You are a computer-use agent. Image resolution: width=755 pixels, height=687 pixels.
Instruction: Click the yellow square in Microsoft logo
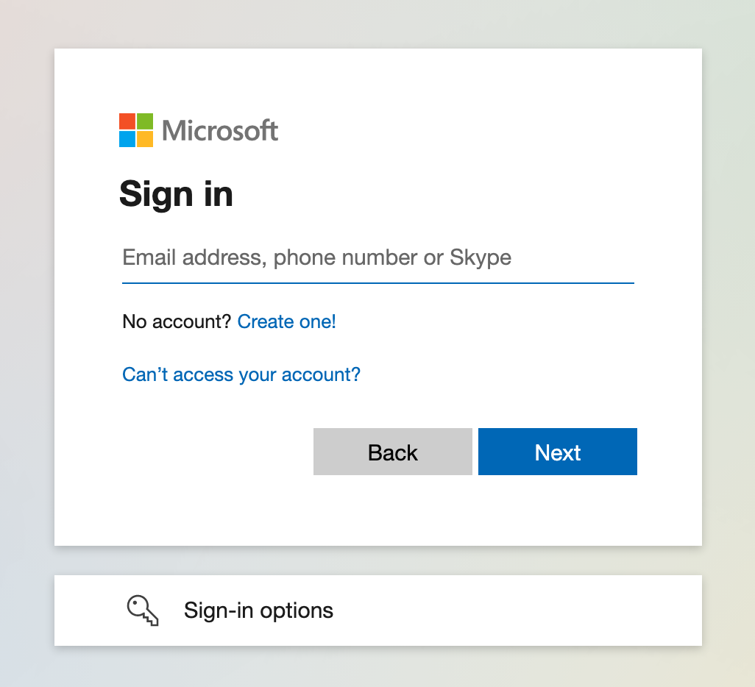pos(145,139)
